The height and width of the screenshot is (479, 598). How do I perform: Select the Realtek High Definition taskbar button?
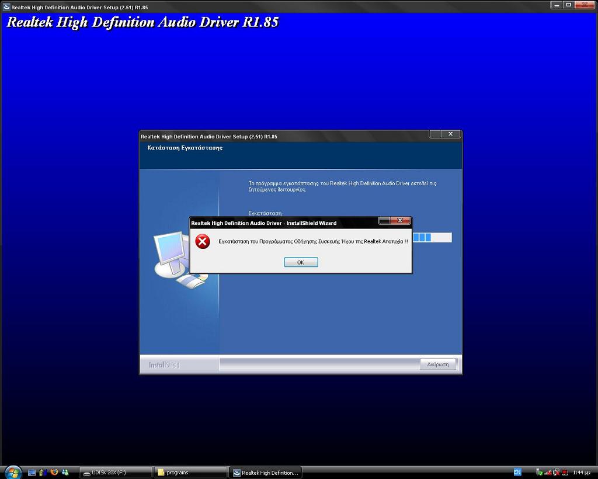(266, 473)
